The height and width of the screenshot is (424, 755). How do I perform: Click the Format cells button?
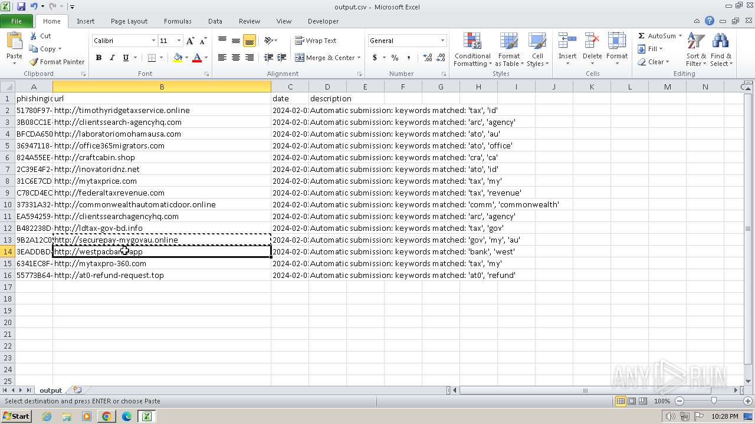[x=616, y=49]
